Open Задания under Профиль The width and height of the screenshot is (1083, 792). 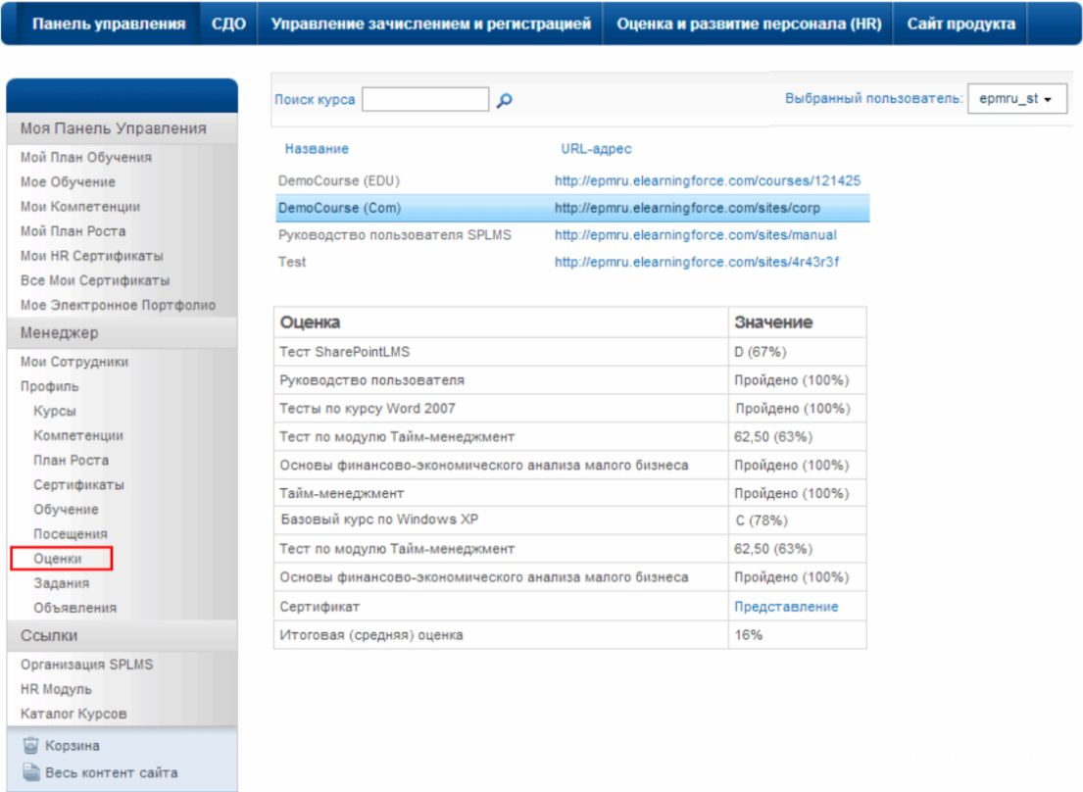pos(61,583)
